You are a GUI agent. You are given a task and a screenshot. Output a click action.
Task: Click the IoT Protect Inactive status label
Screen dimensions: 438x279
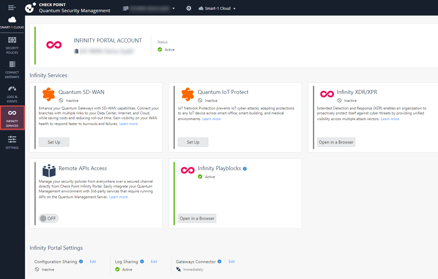[x=211, y=101]
